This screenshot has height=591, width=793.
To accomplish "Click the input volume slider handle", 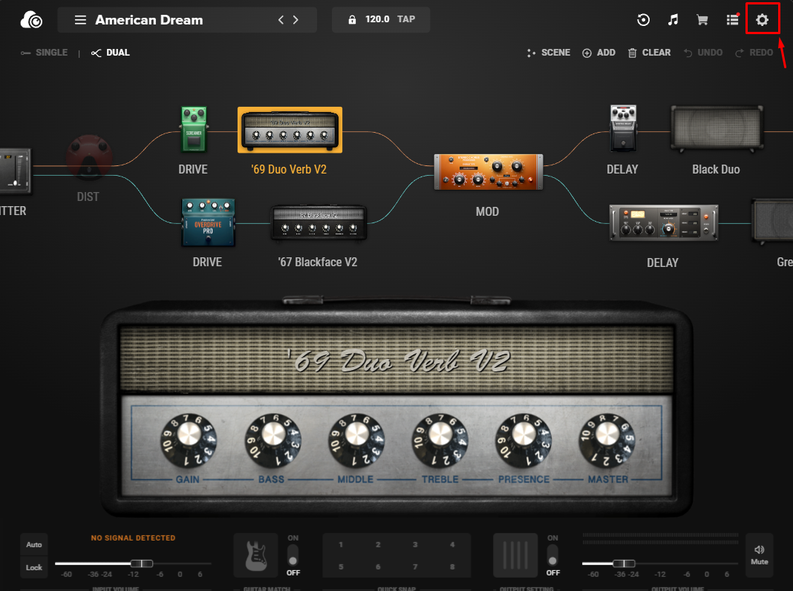I will tap(142, 564).
